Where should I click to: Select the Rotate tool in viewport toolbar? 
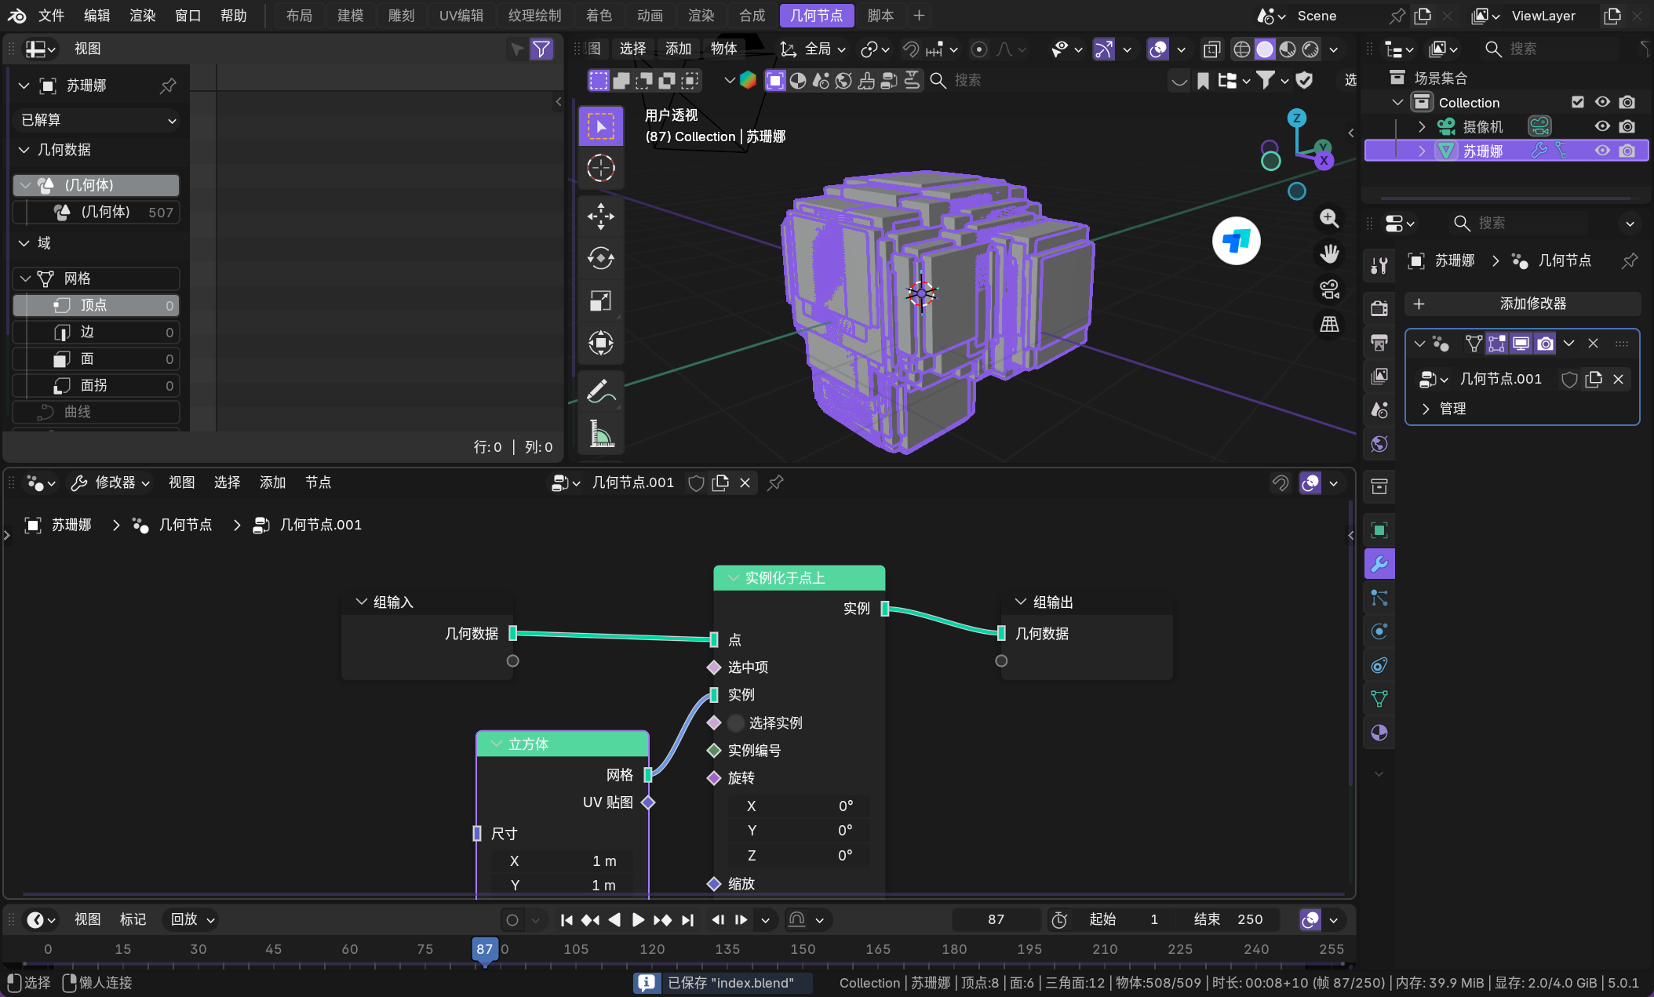(600, 258)
